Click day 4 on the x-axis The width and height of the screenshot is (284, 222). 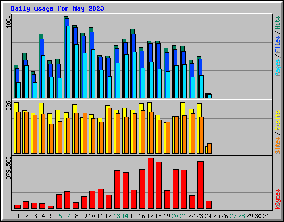coord(43,216)
